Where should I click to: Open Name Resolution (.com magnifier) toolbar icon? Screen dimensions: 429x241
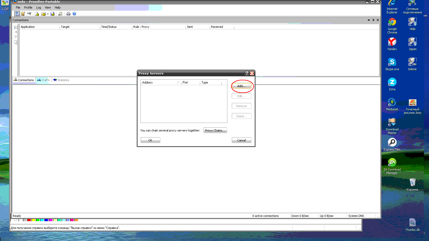29,14
